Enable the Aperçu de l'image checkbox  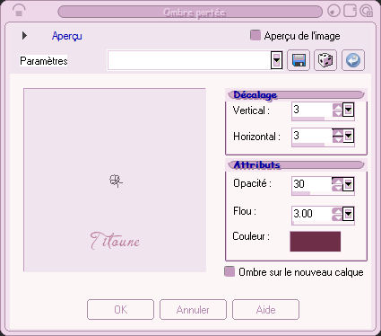point(255,35)
